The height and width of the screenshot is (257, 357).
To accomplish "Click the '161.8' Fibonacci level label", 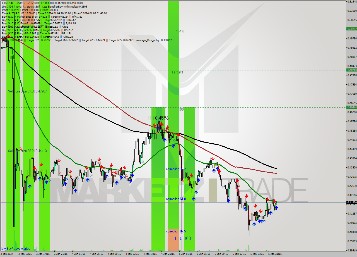I will coord(180,31).
